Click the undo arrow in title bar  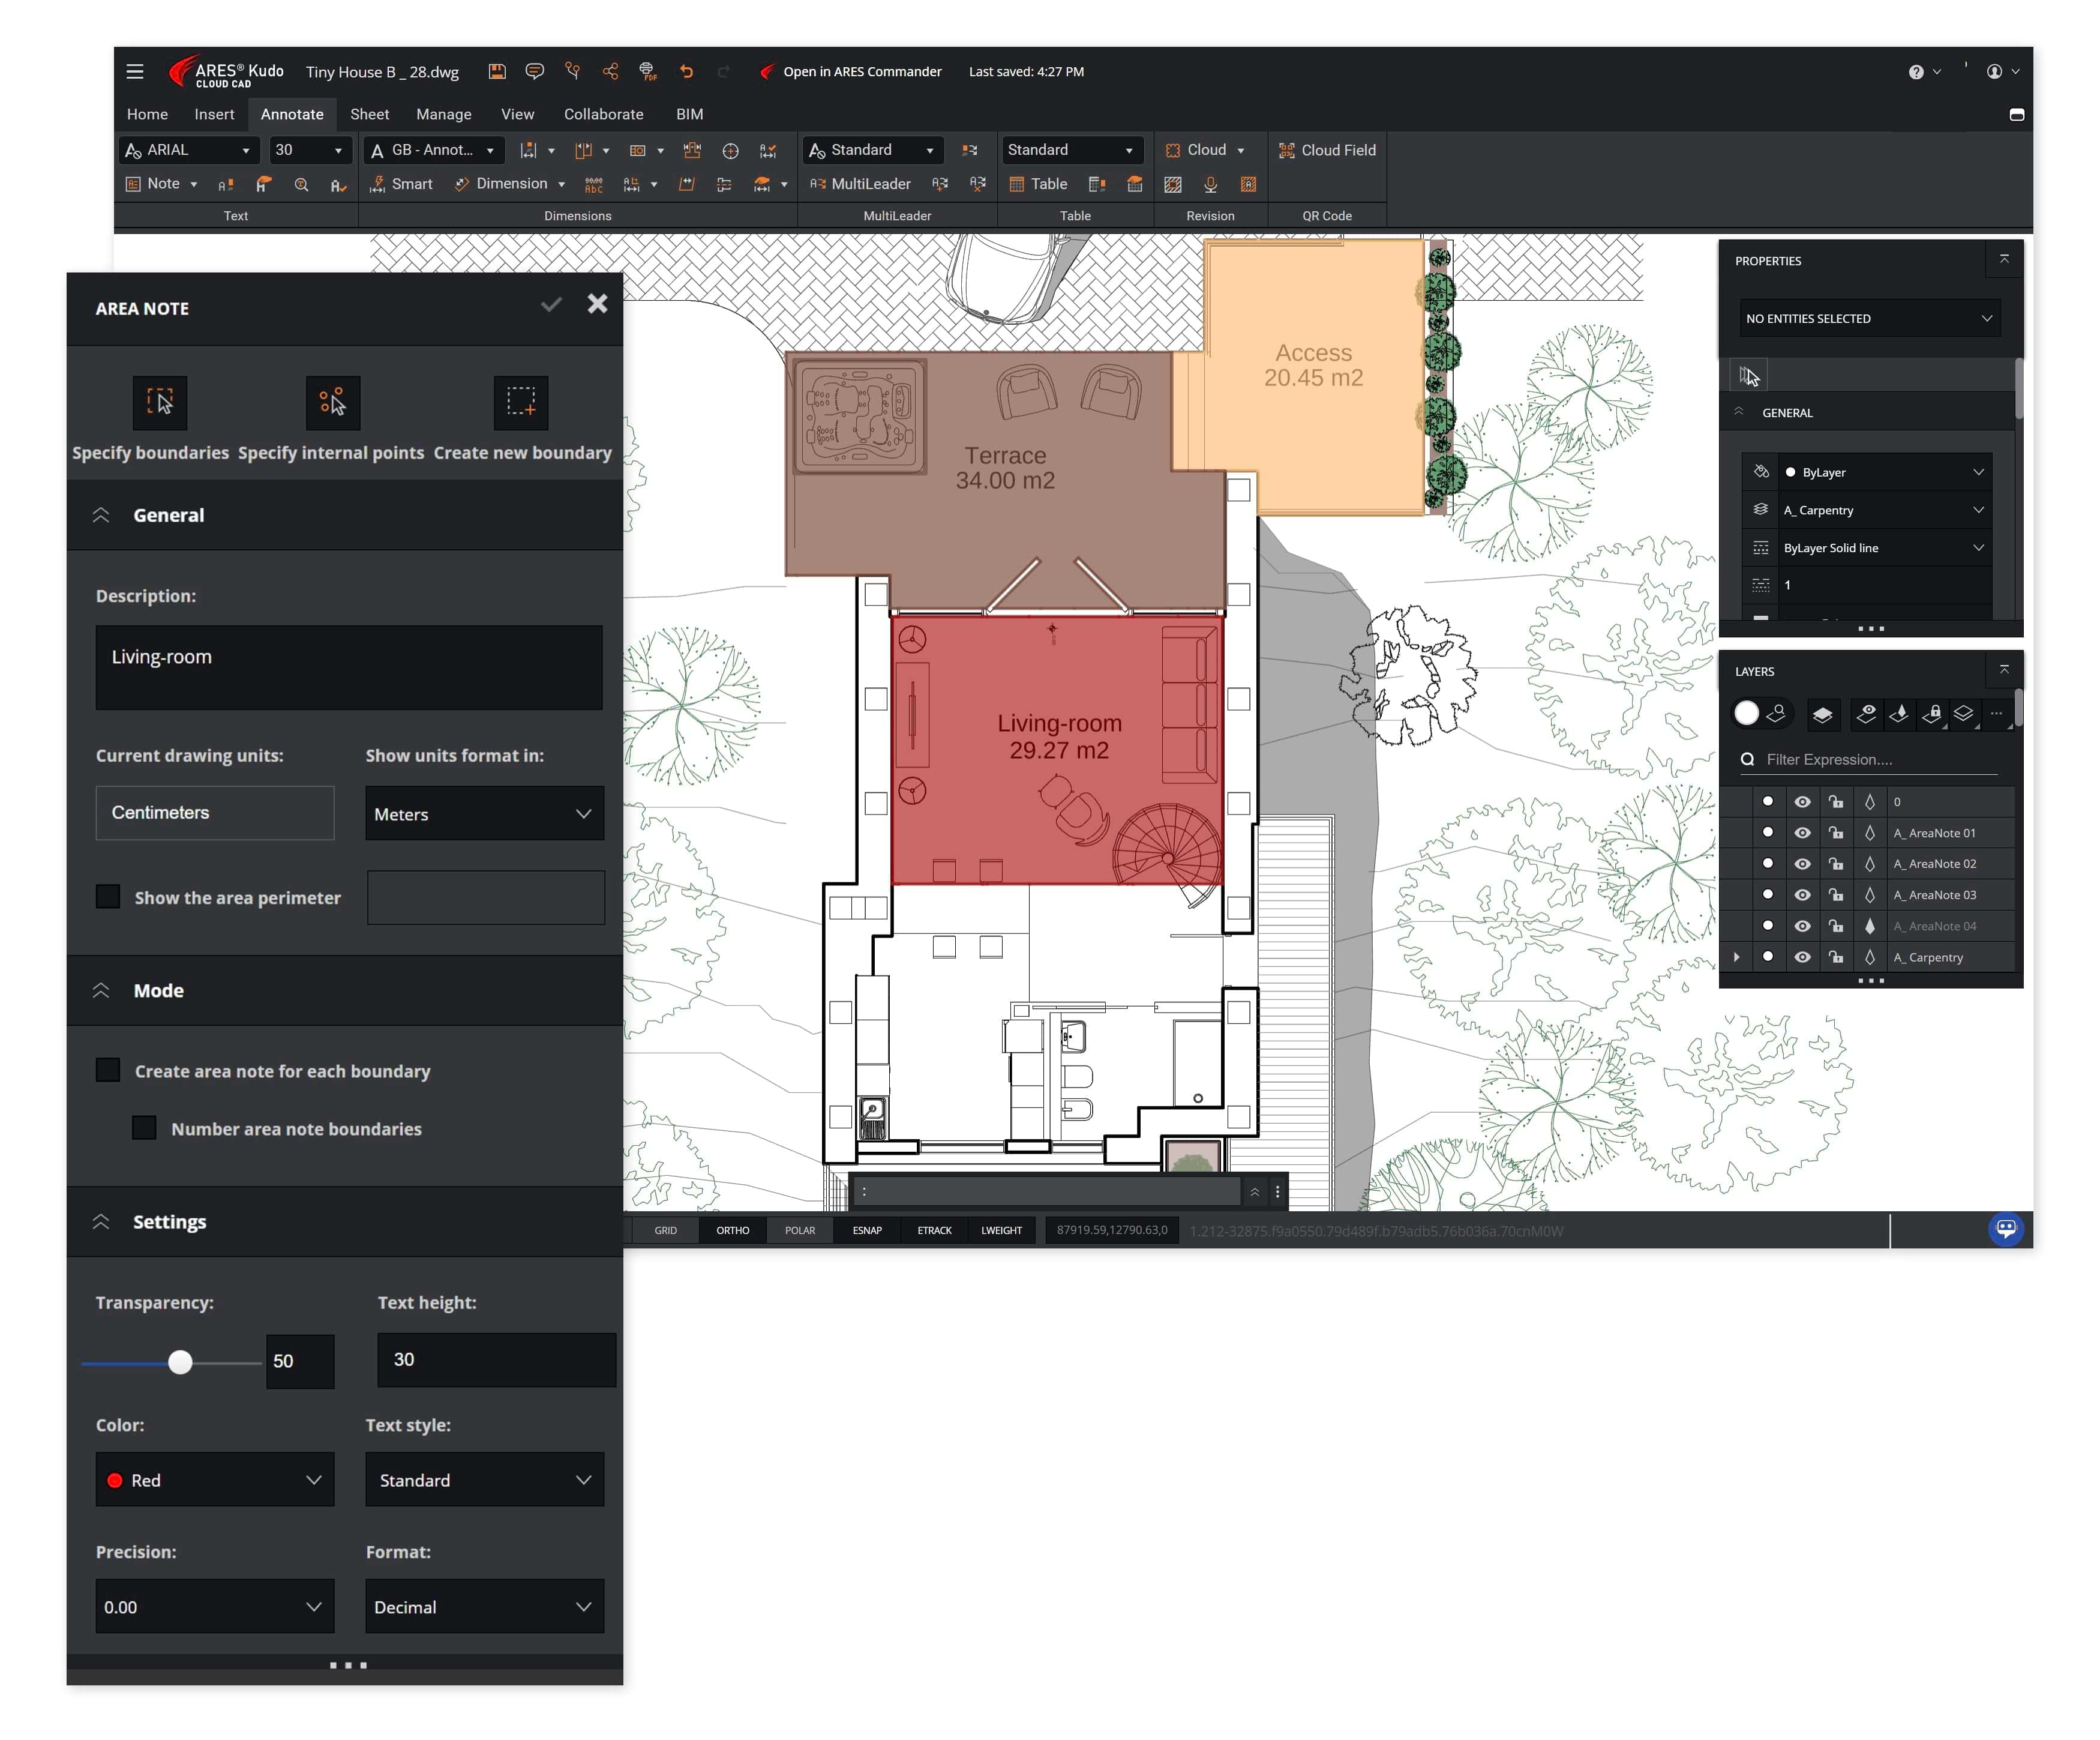[x=686, y=72]
